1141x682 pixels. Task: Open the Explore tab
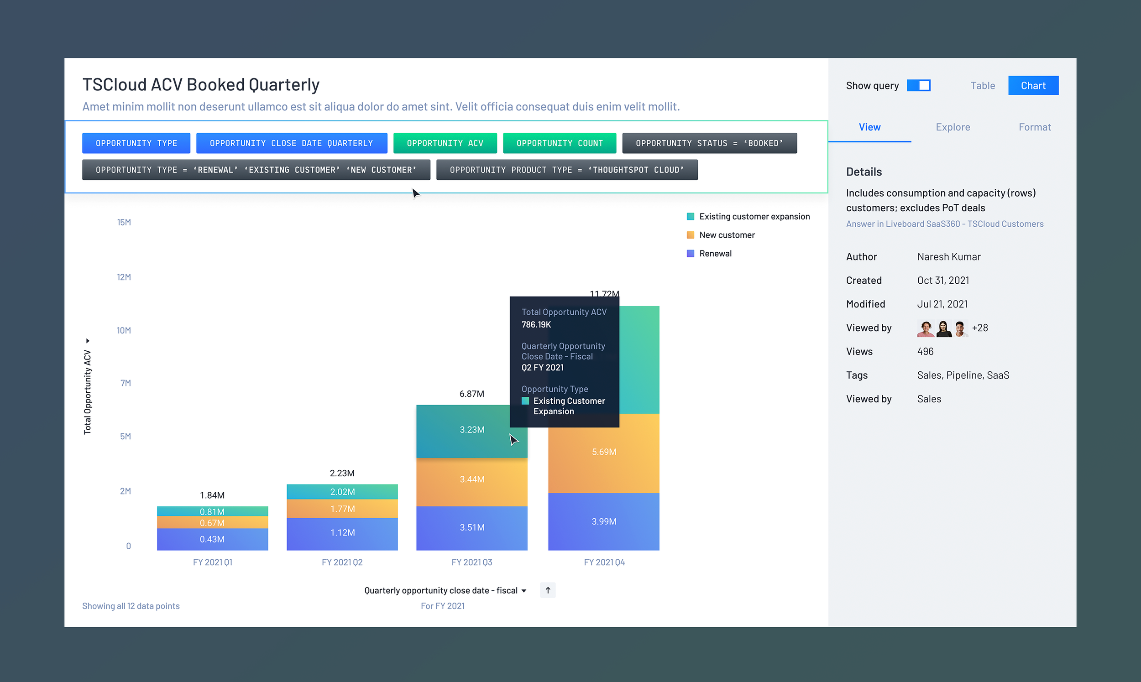point(953,127)
